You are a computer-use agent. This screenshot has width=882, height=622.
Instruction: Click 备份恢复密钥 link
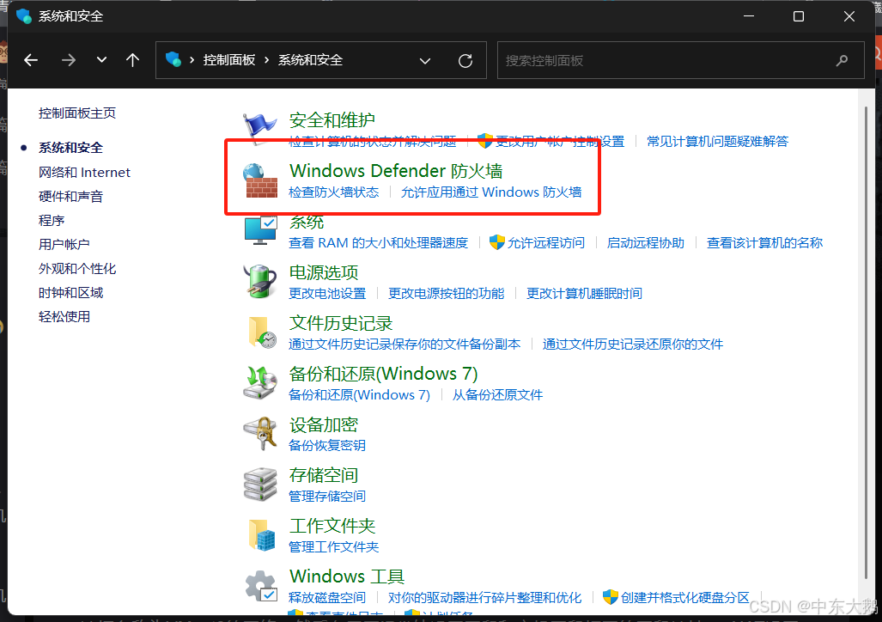[x=327, y=445]
